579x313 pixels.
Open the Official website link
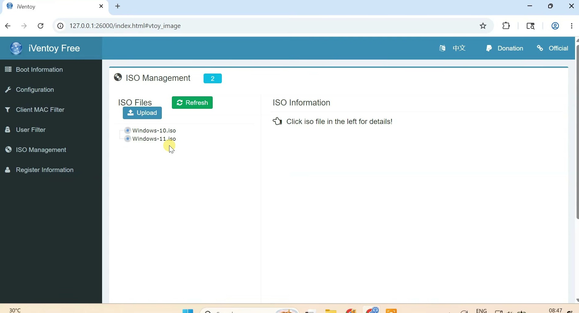[558, 48]
